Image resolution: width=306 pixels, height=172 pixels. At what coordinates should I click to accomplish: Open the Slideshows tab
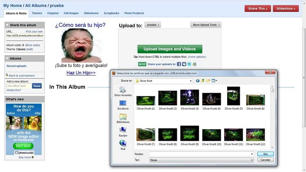91,13
